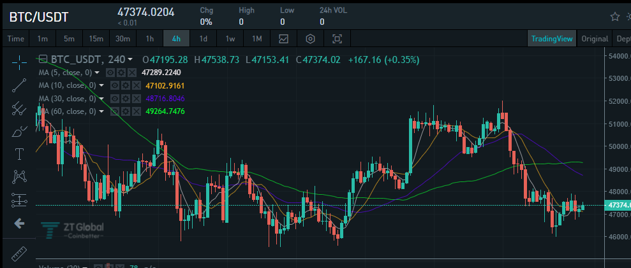Viewport: 631px width, 268px height.
Task: Select the text annotation tool
Action: pos(19,153)
